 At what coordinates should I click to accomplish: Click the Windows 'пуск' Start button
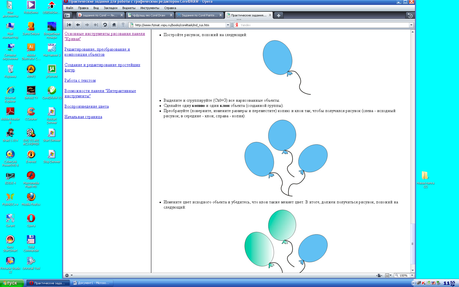click(x=12, y=283)
